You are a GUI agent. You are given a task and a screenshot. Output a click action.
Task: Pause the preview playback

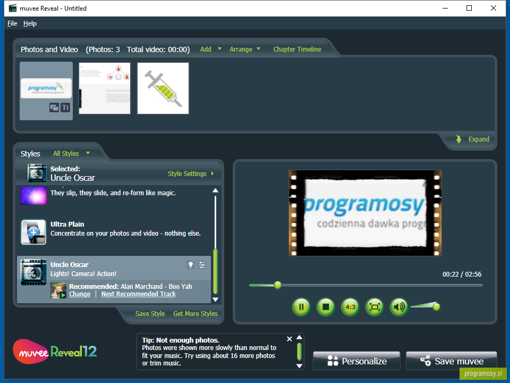pos(301,307)
